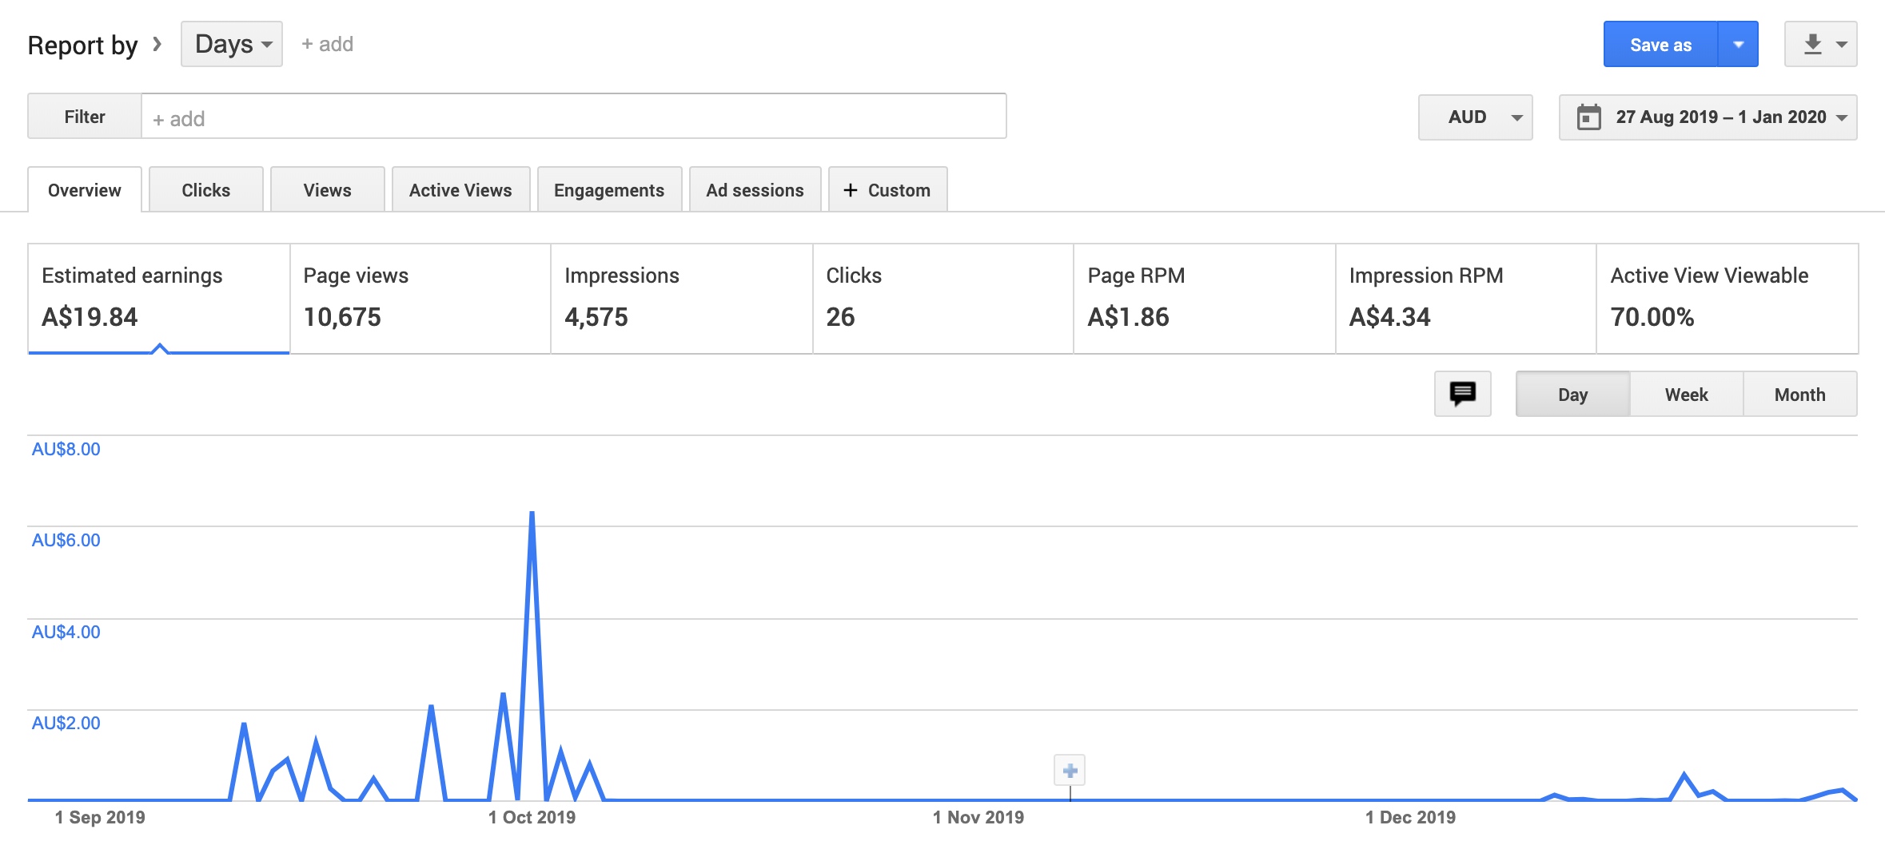
Task: Open the Active Views tab
Action: point(460,190)
